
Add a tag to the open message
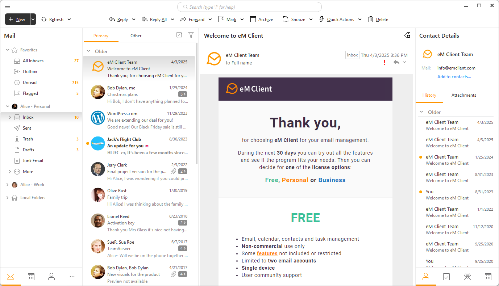[407, 35]
